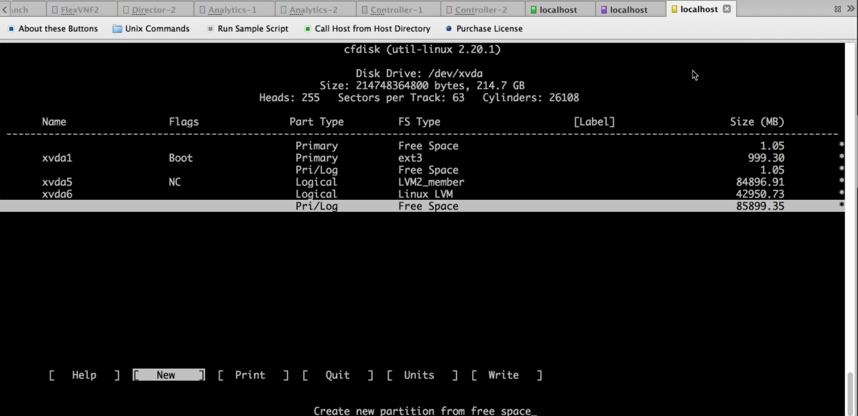
Task: Click the Purchase License blue icon
Action: tap(448, 29)
